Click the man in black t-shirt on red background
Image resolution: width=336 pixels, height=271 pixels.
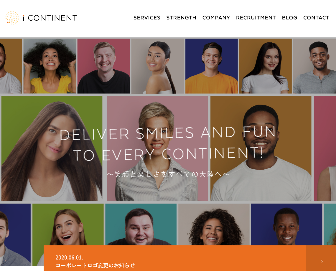pos(104,66)
